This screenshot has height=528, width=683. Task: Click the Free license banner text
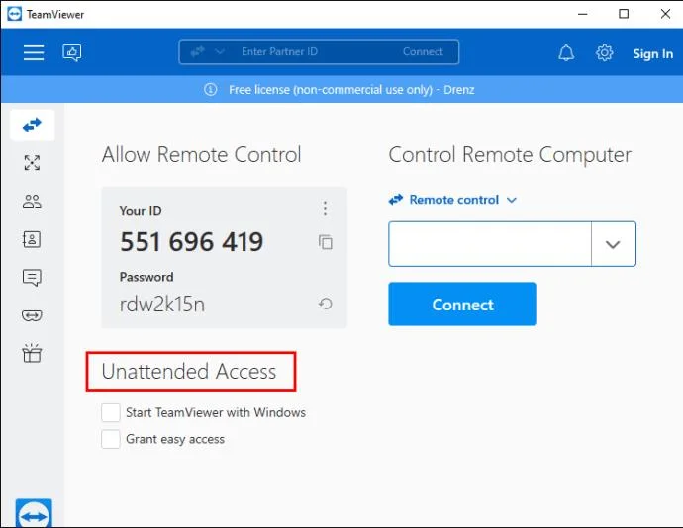pyautogui.click(x=351, y=90)
